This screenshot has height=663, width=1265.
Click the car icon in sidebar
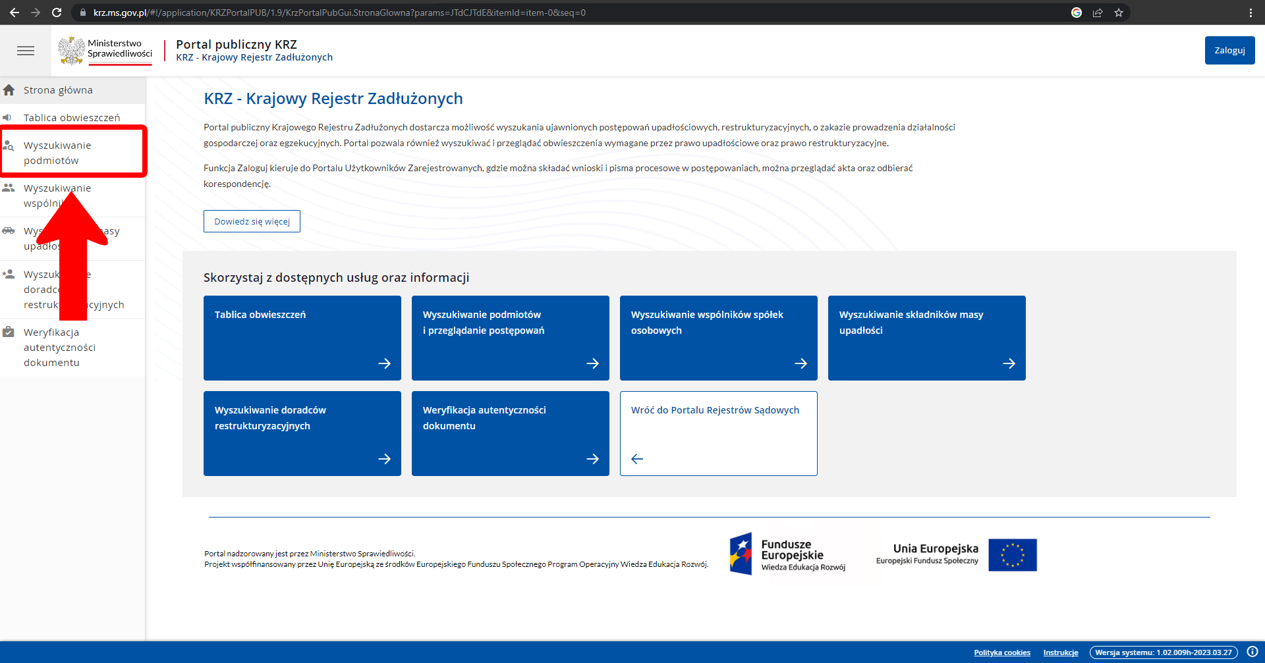[9, 230]
